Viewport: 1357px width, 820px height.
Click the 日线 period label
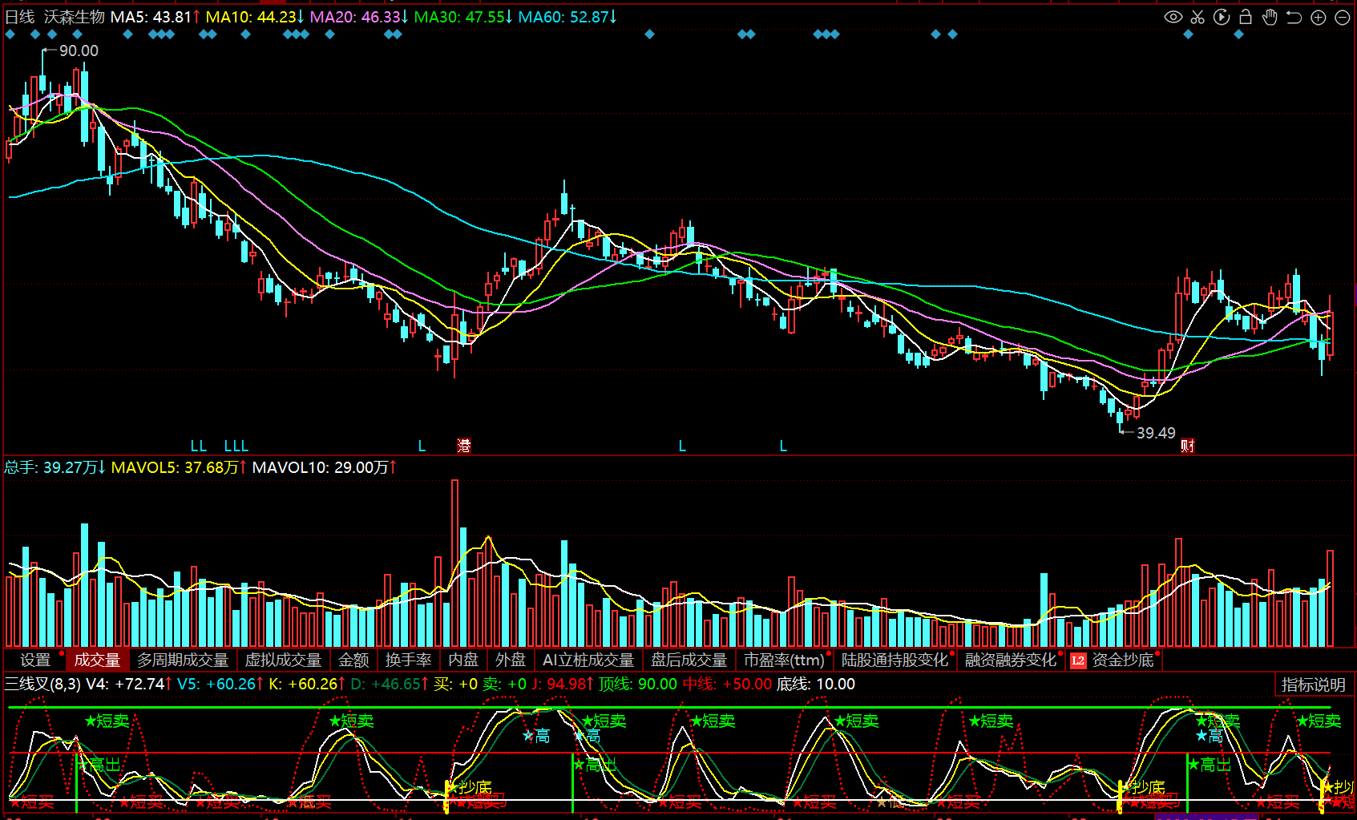tap(20, 17)
